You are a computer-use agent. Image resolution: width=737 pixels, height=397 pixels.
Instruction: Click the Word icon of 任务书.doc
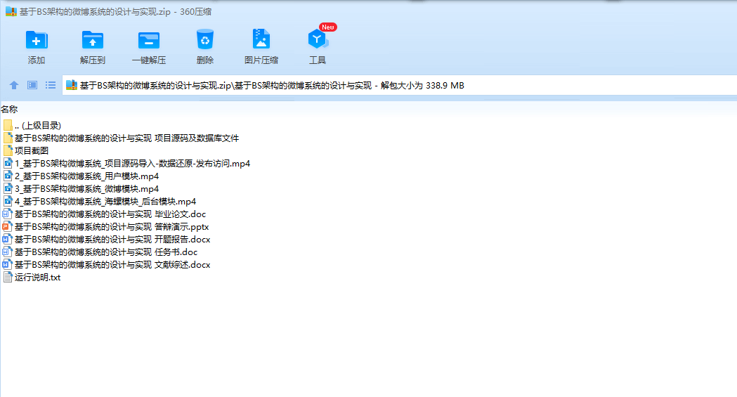(6, 252)
